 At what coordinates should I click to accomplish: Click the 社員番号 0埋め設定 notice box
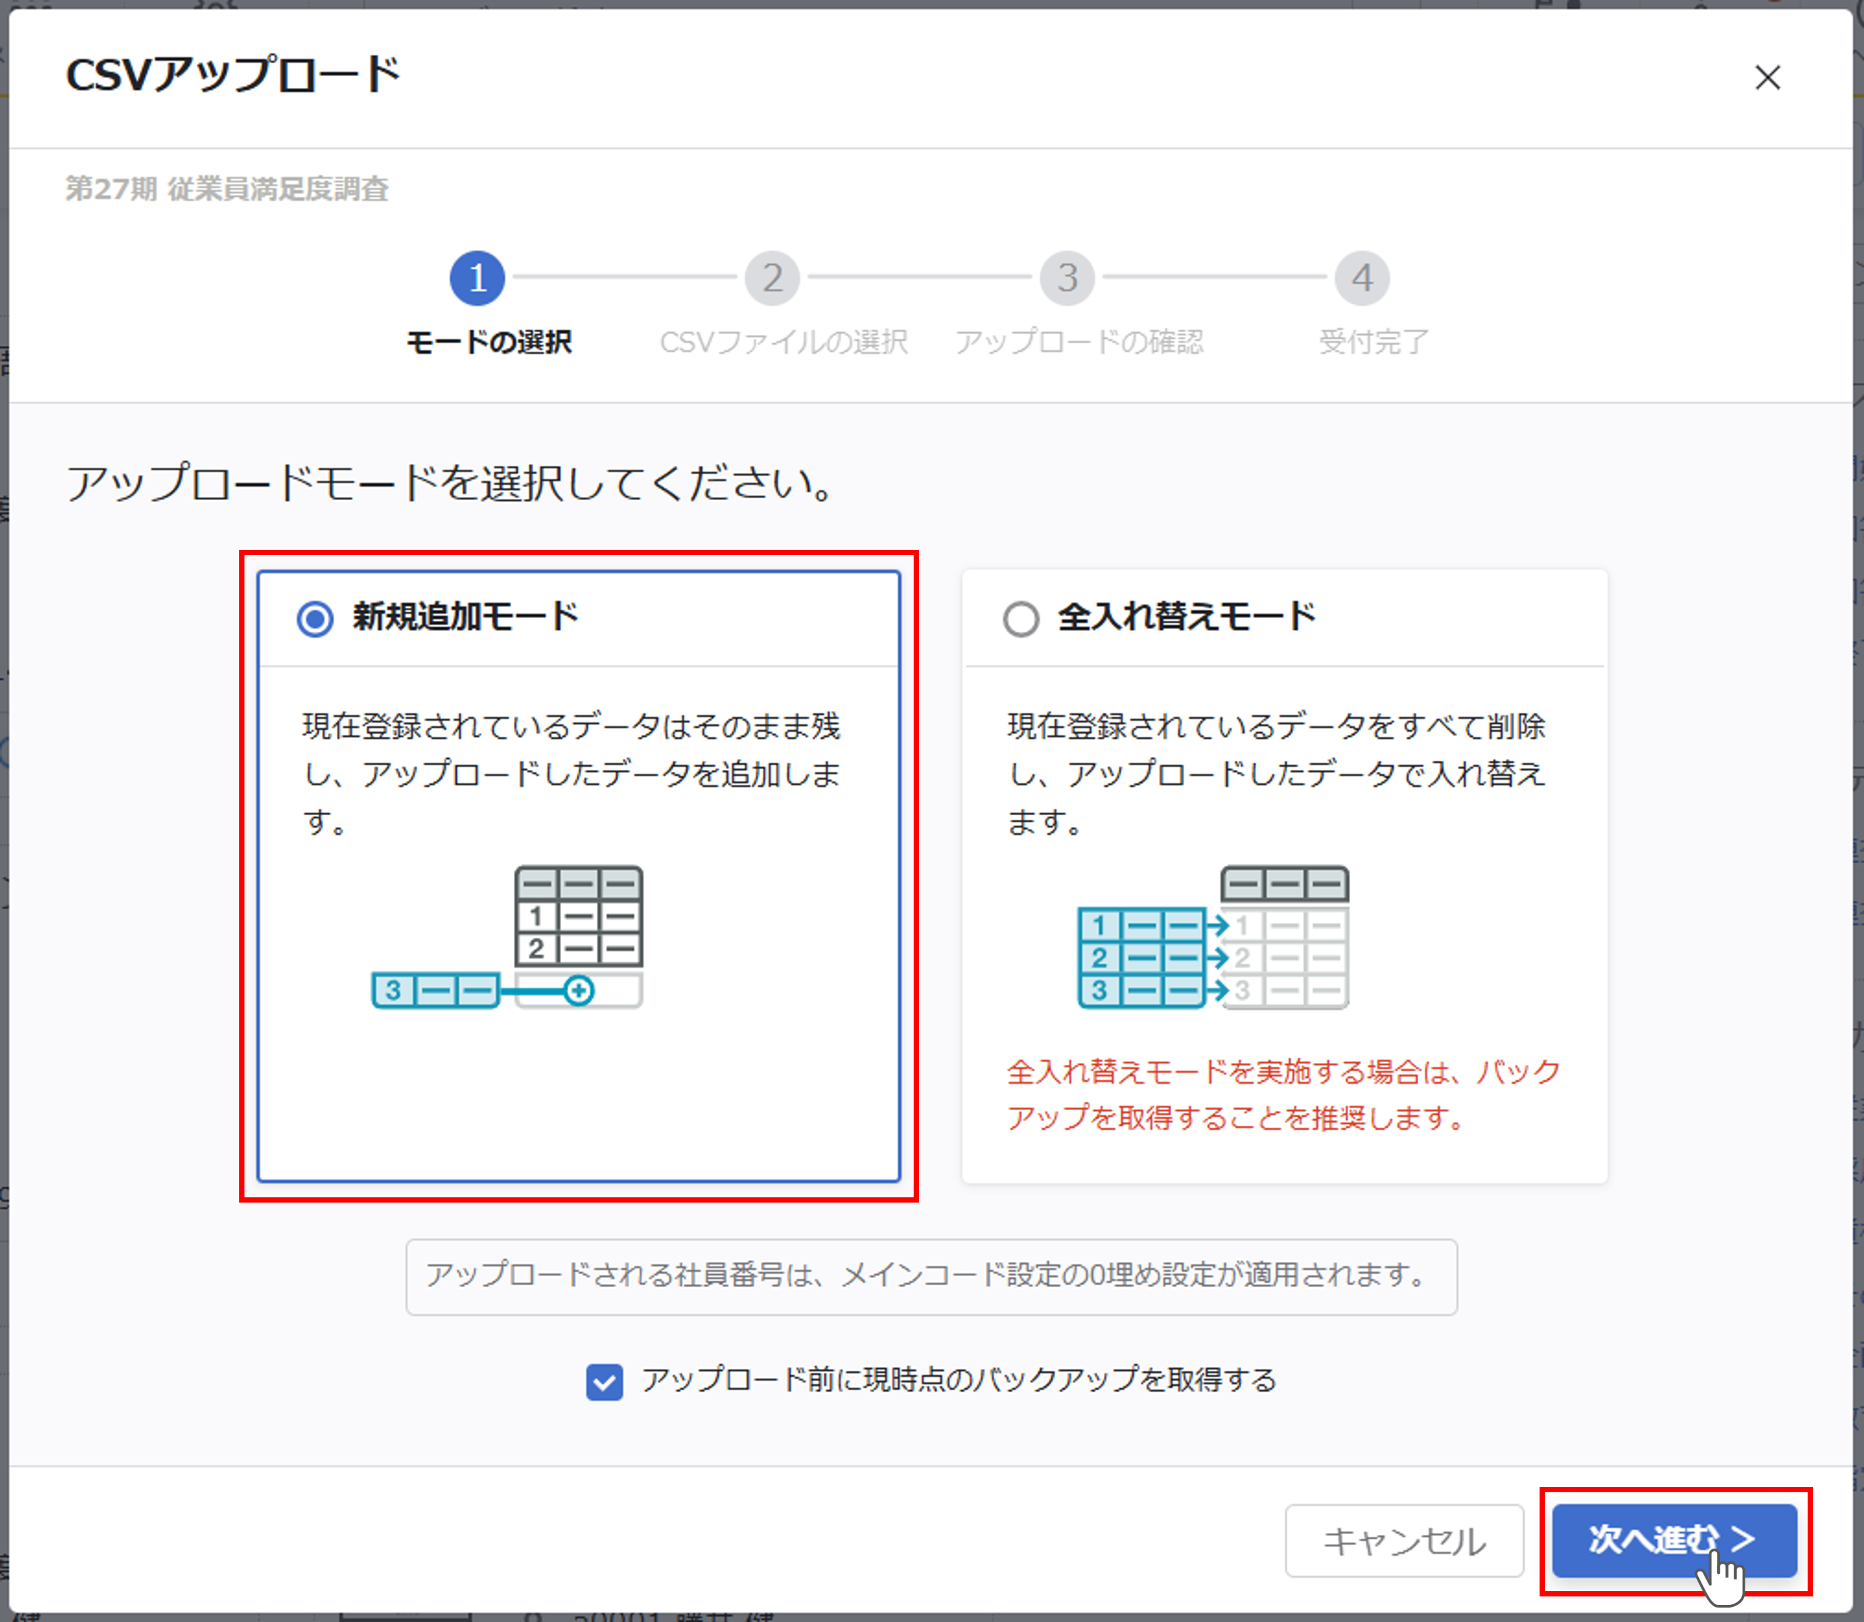(x=931, y=1276)
